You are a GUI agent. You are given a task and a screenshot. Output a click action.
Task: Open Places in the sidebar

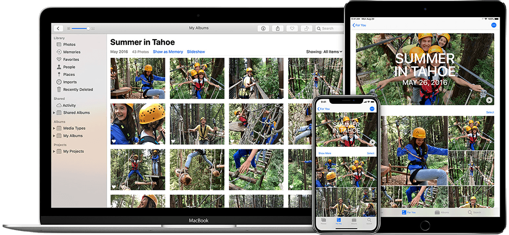click(69, 74)
